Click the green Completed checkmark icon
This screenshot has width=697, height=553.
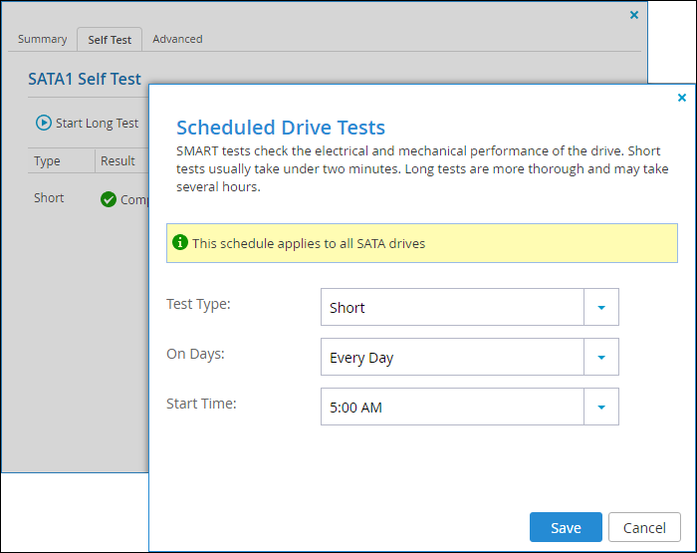[x=108, y=199]
